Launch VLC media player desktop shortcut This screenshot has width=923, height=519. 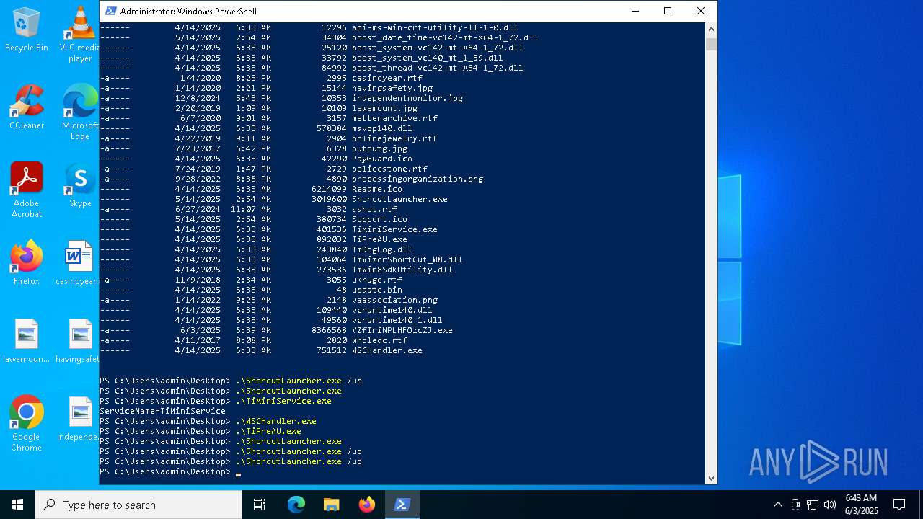click(79, 35)
